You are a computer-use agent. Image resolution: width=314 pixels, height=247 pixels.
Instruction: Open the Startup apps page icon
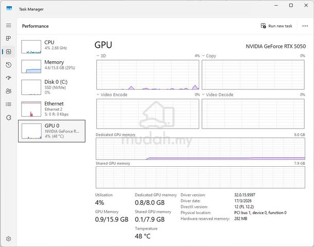[x=8, y=78]
